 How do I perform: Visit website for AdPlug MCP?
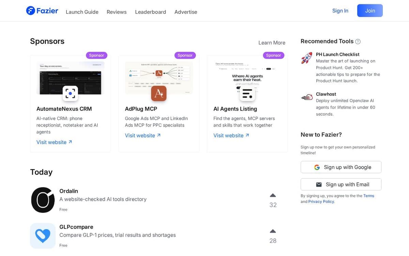143,136
